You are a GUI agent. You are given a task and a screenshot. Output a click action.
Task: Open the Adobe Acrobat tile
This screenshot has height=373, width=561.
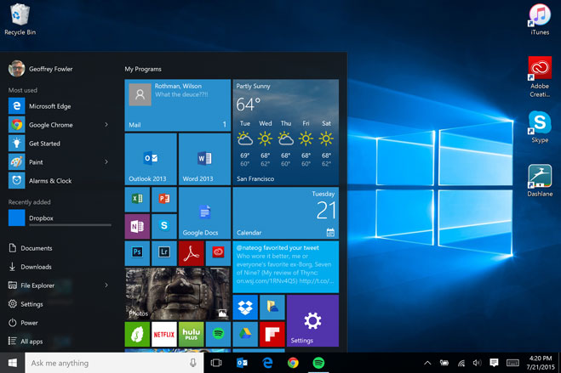(x=191, y=252)
